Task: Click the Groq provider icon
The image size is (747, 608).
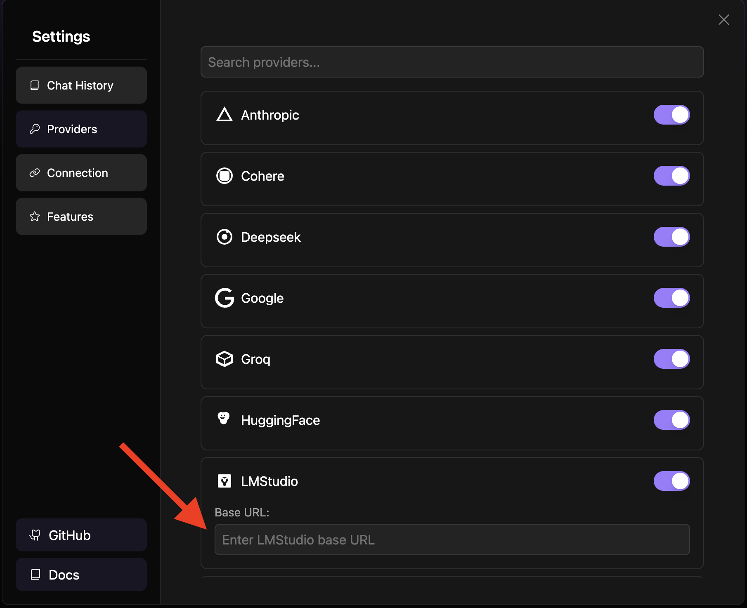Action: 224,359
